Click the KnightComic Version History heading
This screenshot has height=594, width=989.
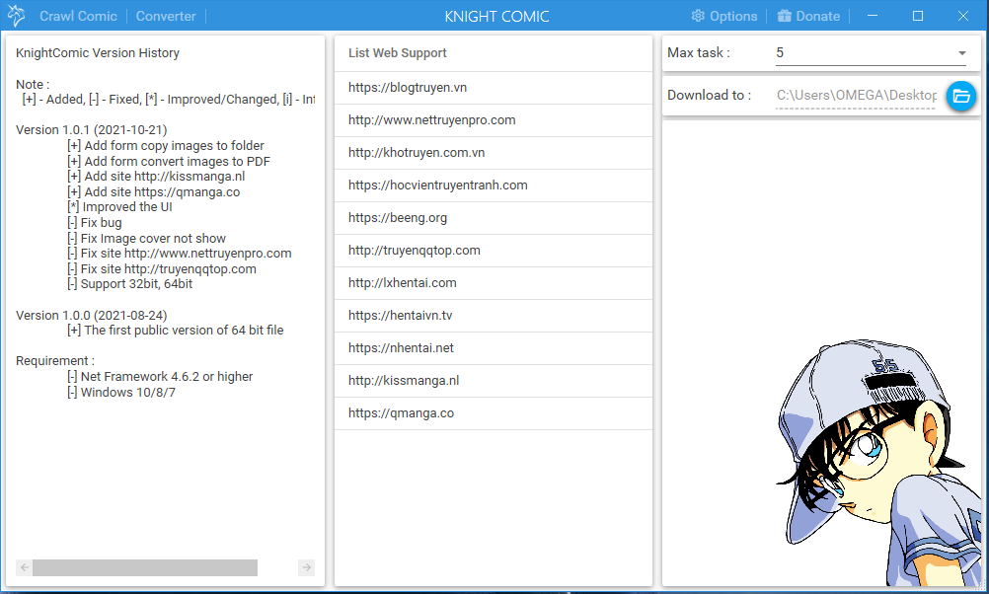(98, 53)
